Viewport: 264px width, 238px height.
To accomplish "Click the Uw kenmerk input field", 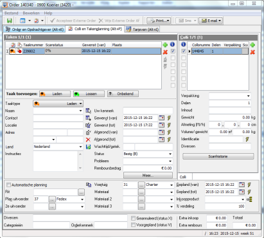I will click(x=148, y=111).
